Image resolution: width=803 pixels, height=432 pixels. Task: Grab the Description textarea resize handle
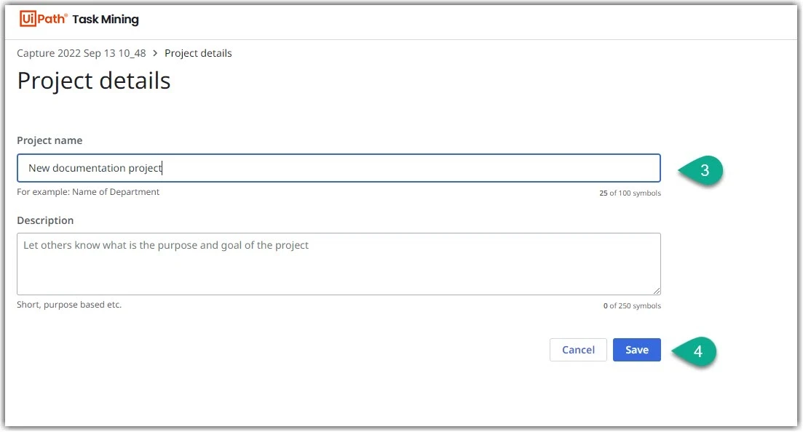tap(657, 291)
